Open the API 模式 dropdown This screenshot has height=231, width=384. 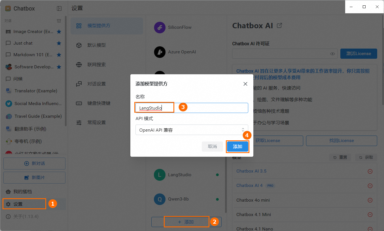click(x=192, y=130)
